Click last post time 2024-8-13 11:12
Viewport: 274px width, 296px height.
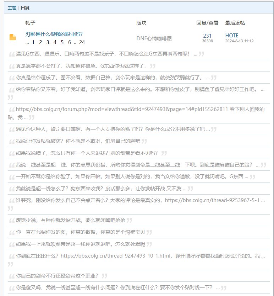click(239, 41)
